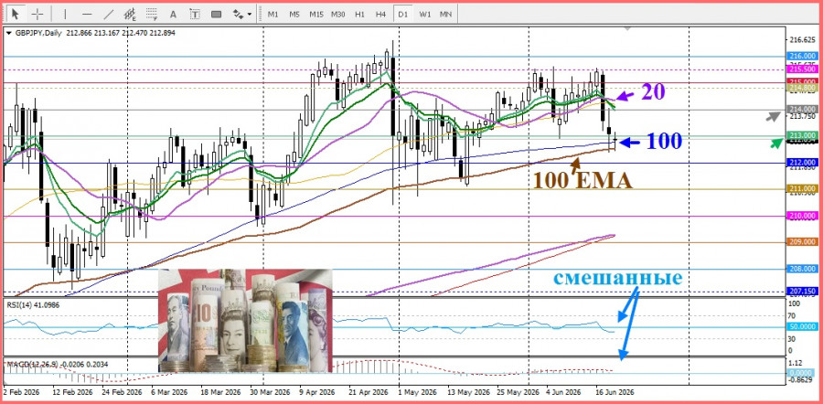Click the 1 May 2026 date label
This screenshot has height=404, width=823.
pyautogui.click(x=417, y=392)
